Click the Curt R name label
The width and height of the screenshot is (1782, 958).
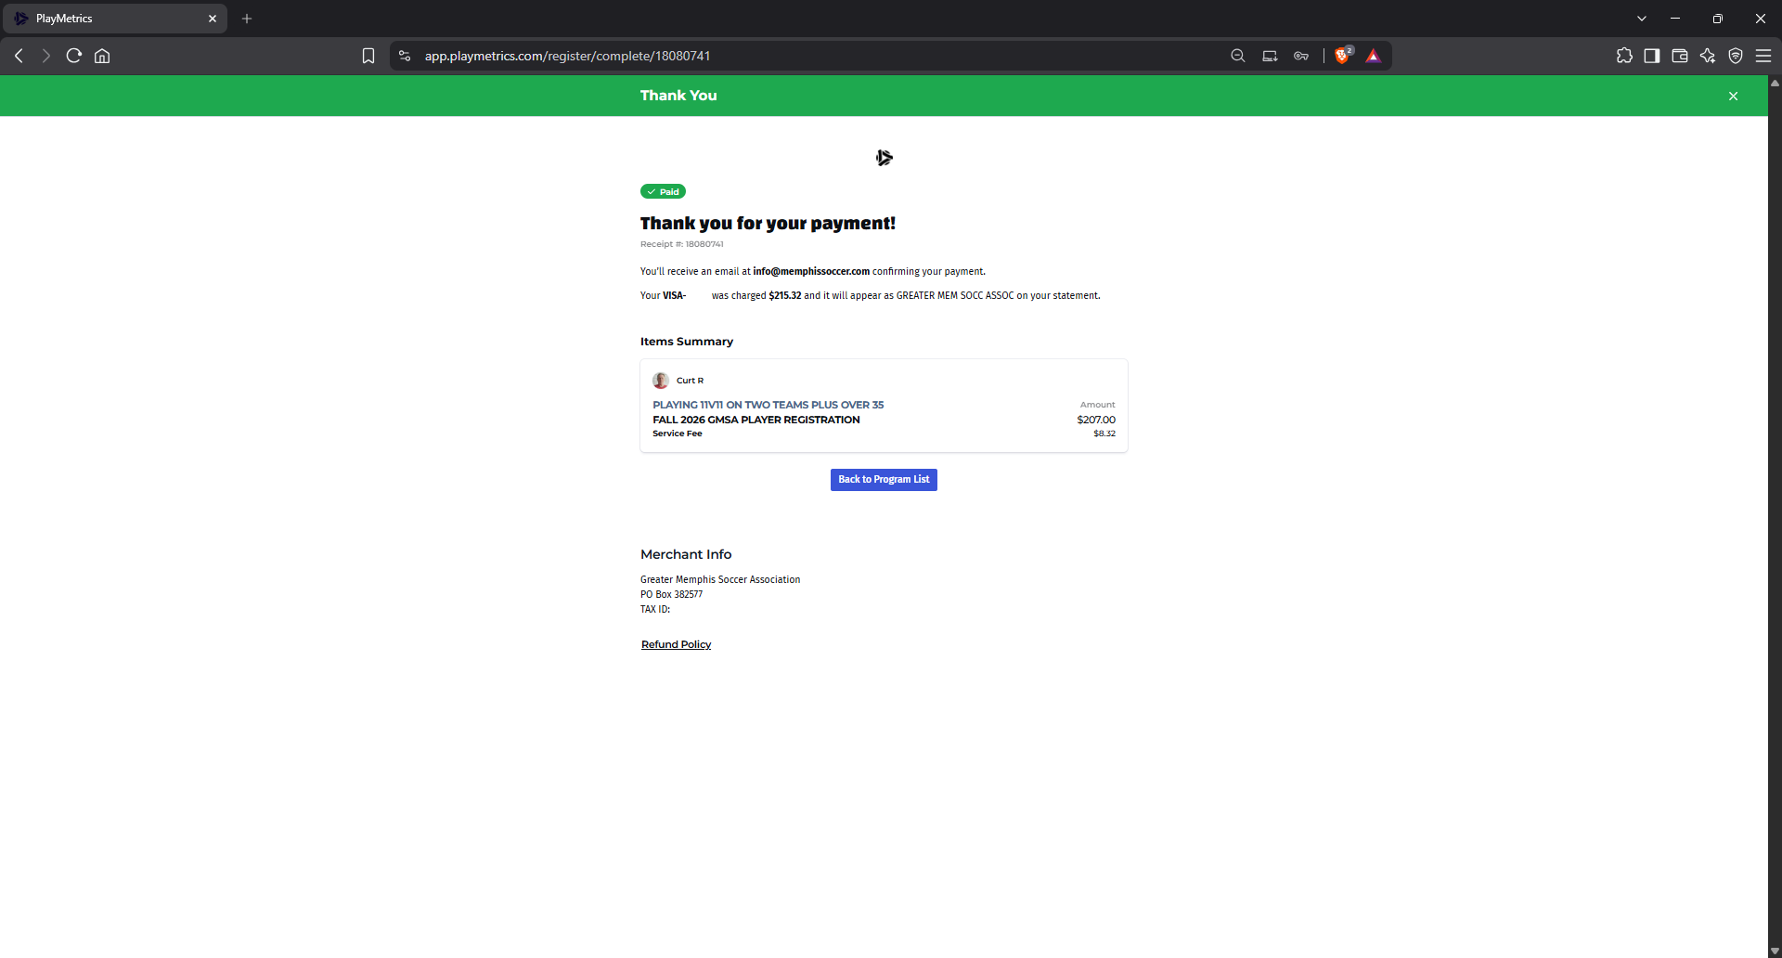pos(690,381)
